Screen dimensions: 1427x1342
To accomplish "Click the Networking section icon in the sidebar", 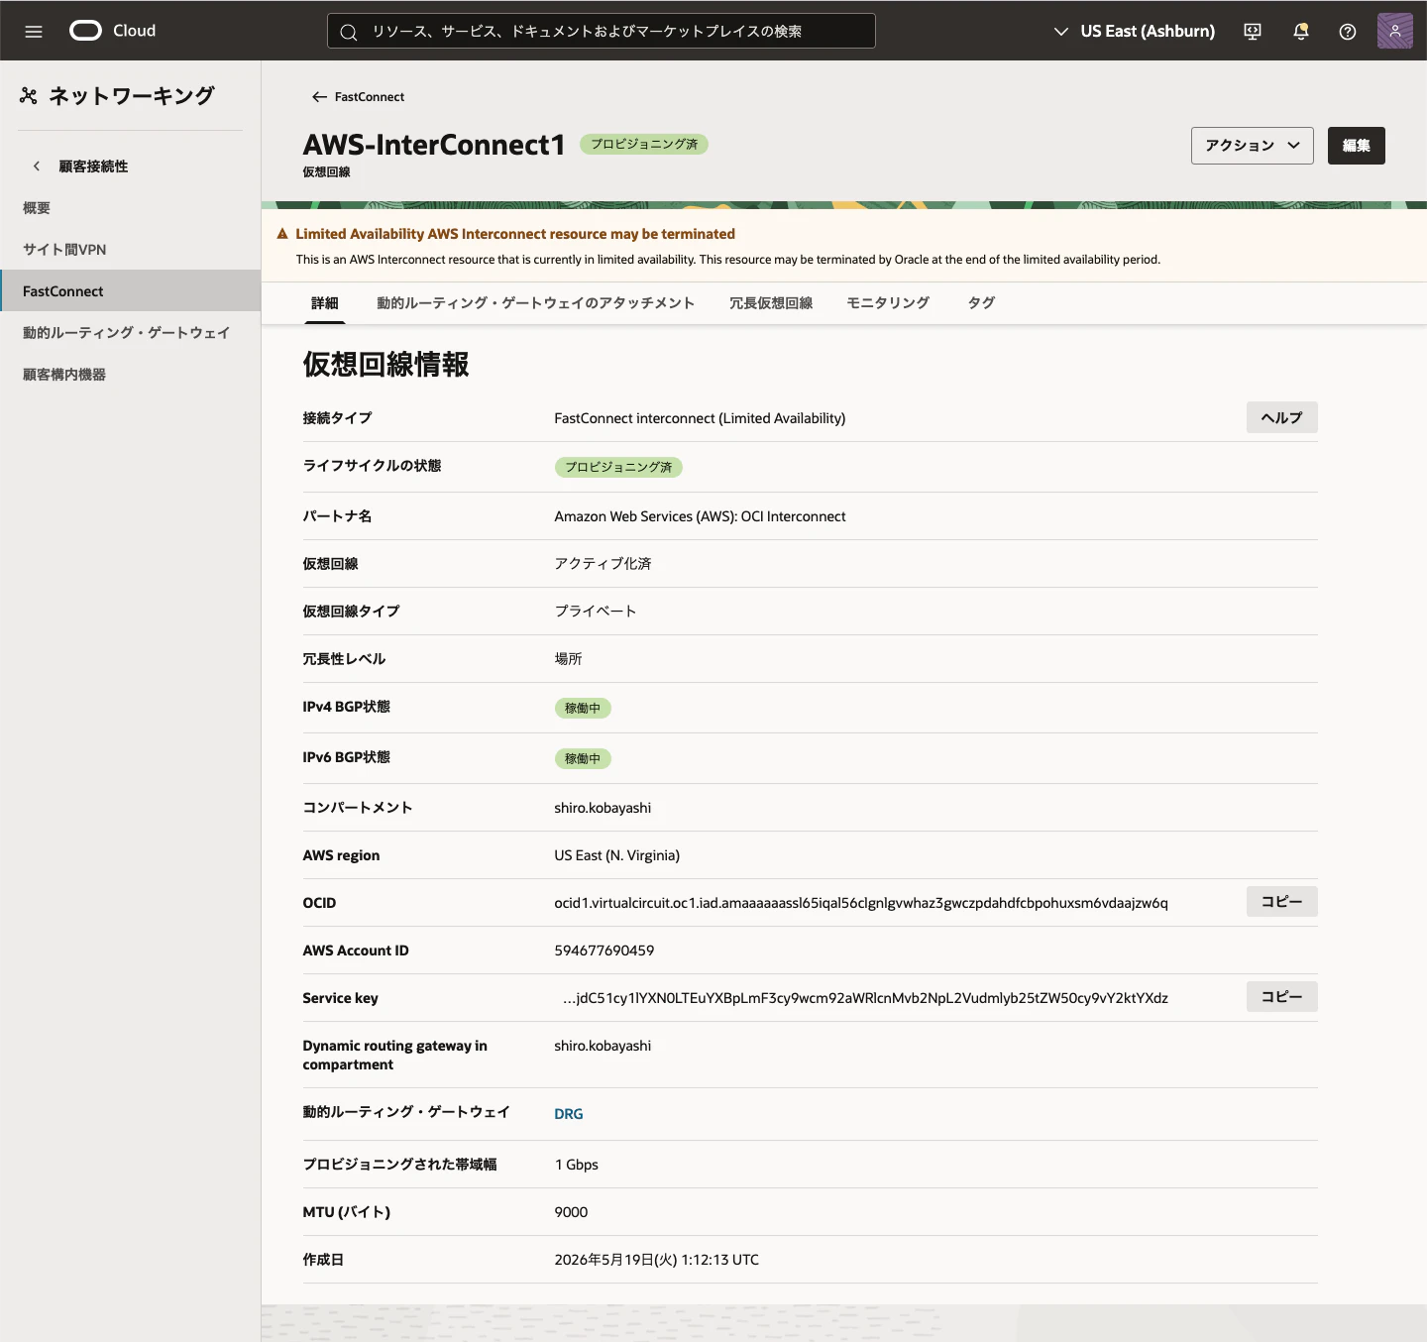I will tap(29, 96).
